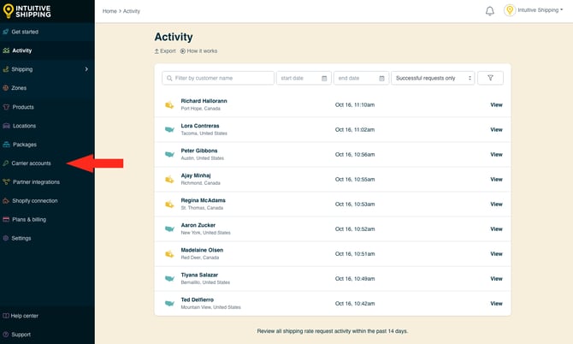
Task: Click the end date field
Action: coord(361,78)
